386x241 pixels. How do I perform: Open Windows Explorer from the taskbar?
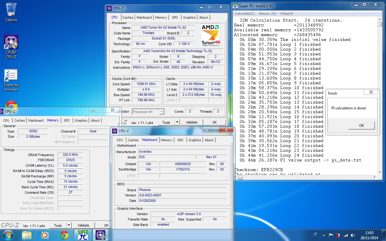point(27,235)
